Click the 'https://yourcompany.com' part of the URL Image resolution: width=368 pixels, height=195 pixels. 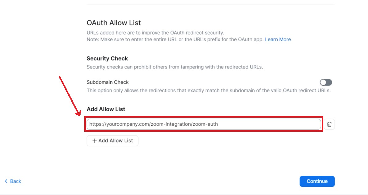[x=116, y=124]
